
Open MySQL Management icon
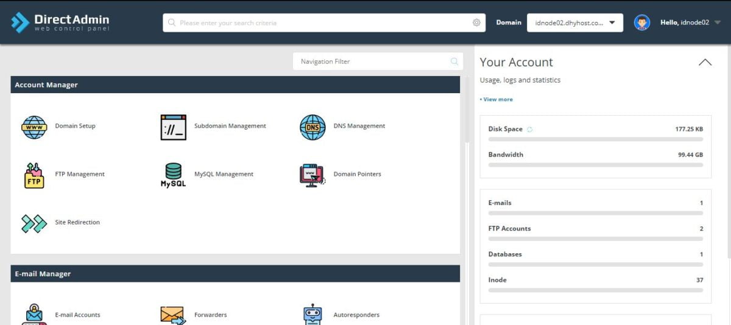coord(173,175)
